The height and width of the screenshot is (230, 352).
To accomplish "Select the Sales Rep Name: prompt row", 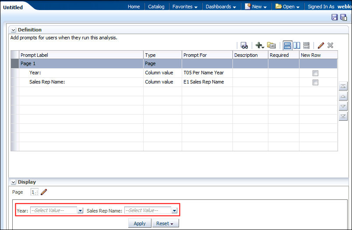I will (174, 82).
